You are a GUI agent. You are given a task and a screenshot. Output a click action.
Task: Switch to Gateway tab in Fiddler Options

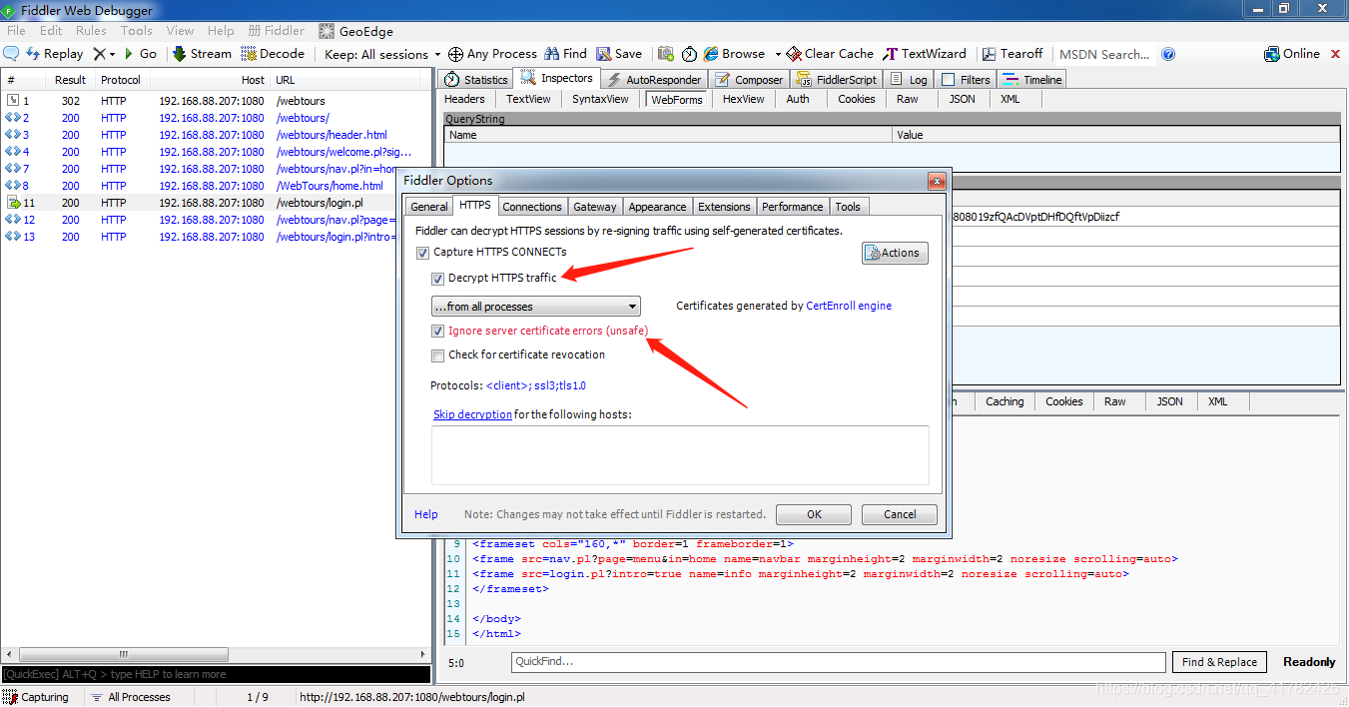tap(595, 207)
